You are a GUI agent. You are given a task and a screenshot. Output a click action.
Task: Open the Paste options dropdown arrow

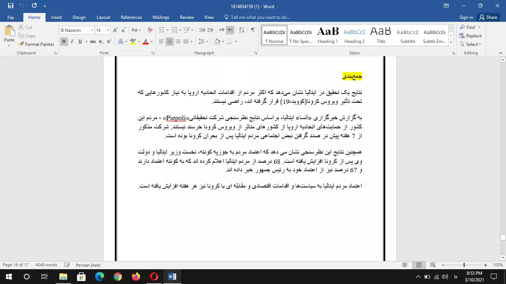pos(9,46)
